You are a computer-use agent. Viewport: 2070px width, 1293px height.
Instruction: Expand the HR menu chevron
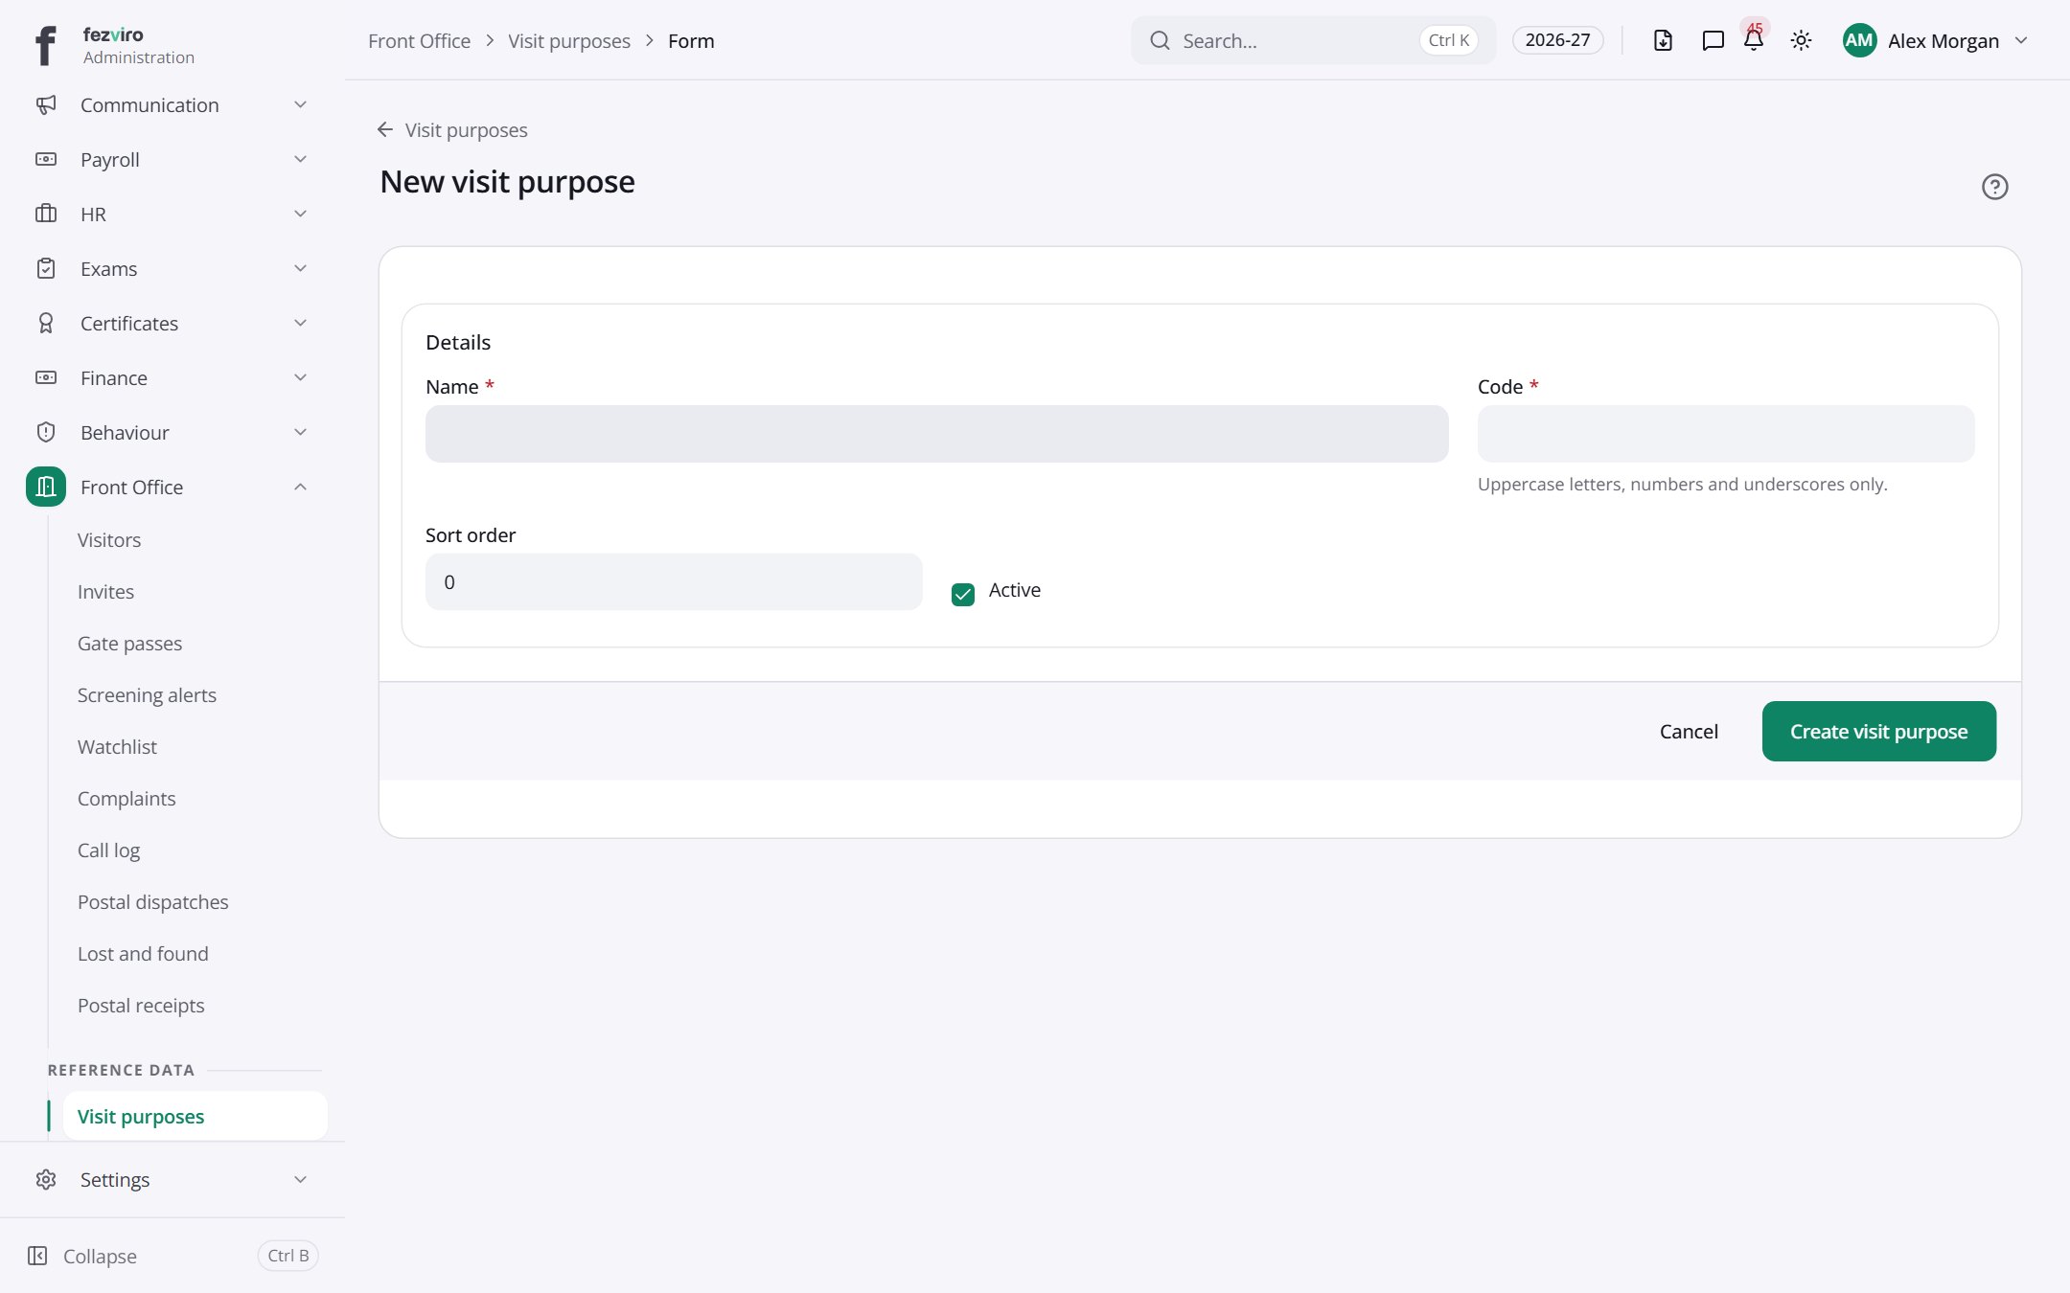tap(300, 214)
